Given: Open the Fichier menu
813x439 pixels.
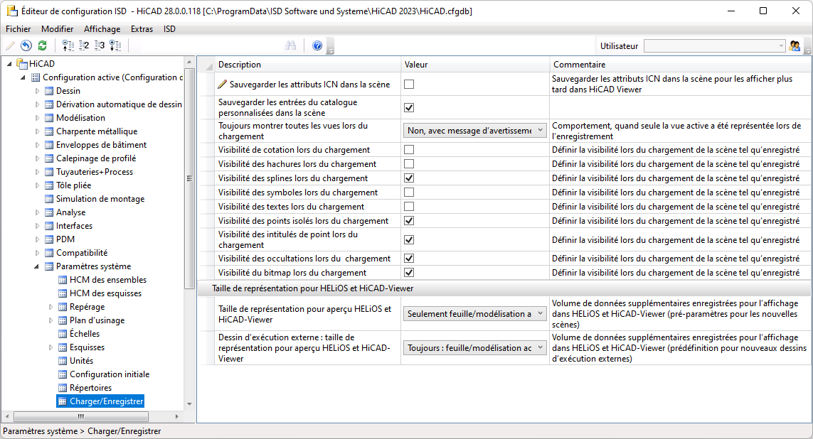Looking at the screenshot, I should click(18, 29).
